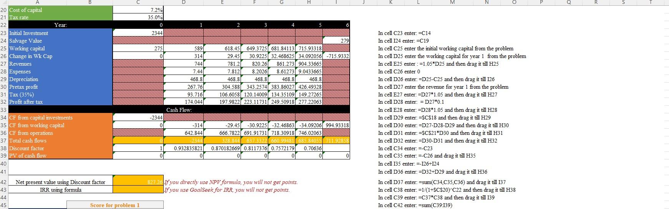Click column C header
Screen dimensions: 669x209
138,2
